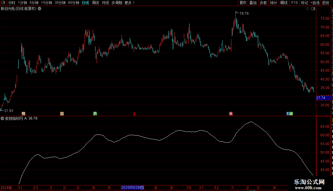Open the 多股 multi-stock view
The height and width of the screenshot is (191, 333).
[263, 3]
